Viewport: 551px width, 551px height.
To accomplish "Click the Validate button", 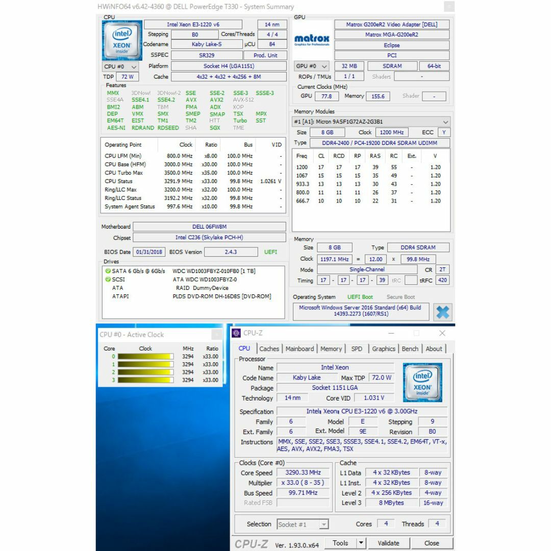I will click(x=388, y=543).
